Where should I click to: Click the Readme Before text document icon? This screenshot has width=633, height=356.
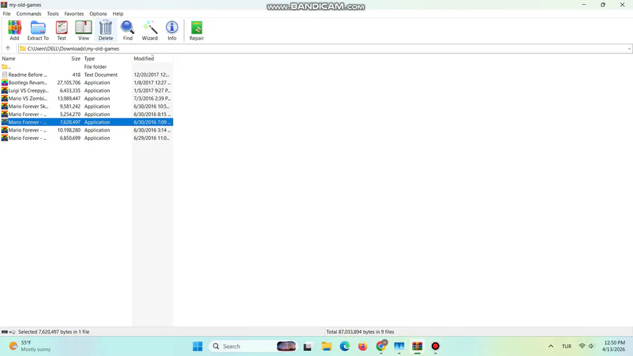(4, 75)
